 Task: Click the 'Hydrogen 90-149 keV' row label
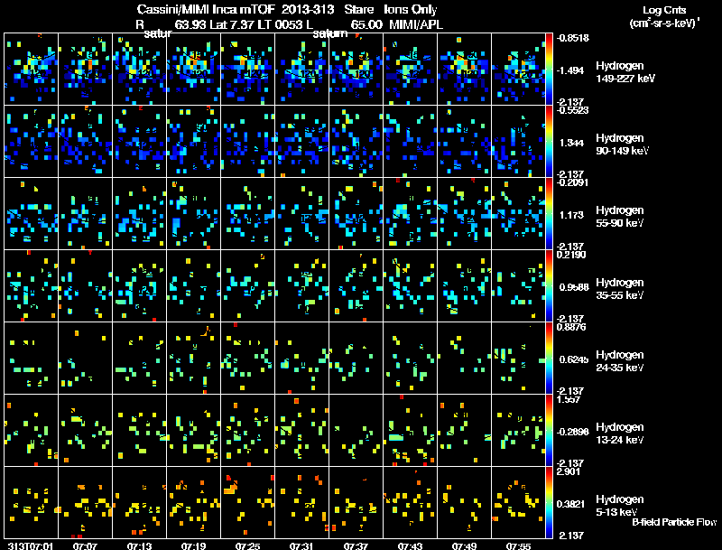(622, 144)
